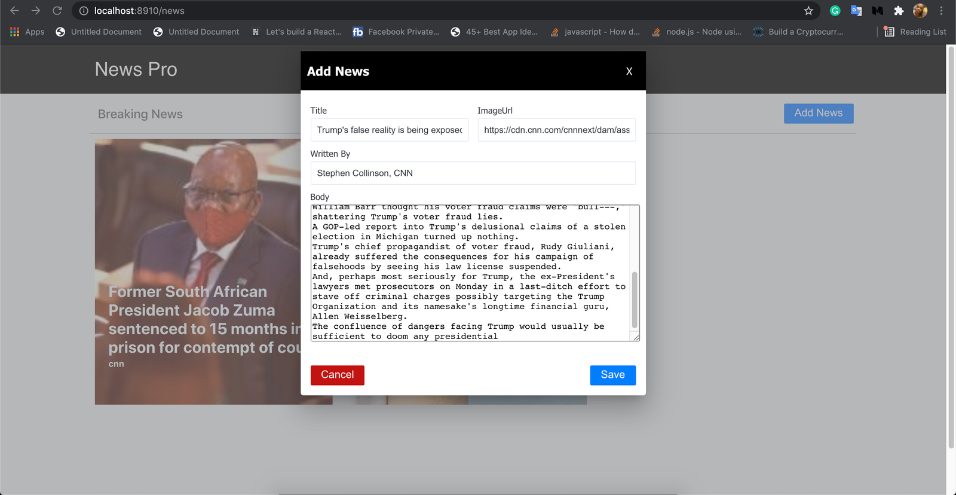Click the "cnn" source label on card
Viewport: 956px width, 495px height.
pos(117,364)
